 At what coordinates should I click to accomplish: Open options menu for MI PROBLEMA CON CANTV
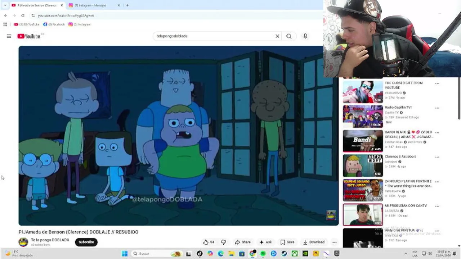point(437,206)
